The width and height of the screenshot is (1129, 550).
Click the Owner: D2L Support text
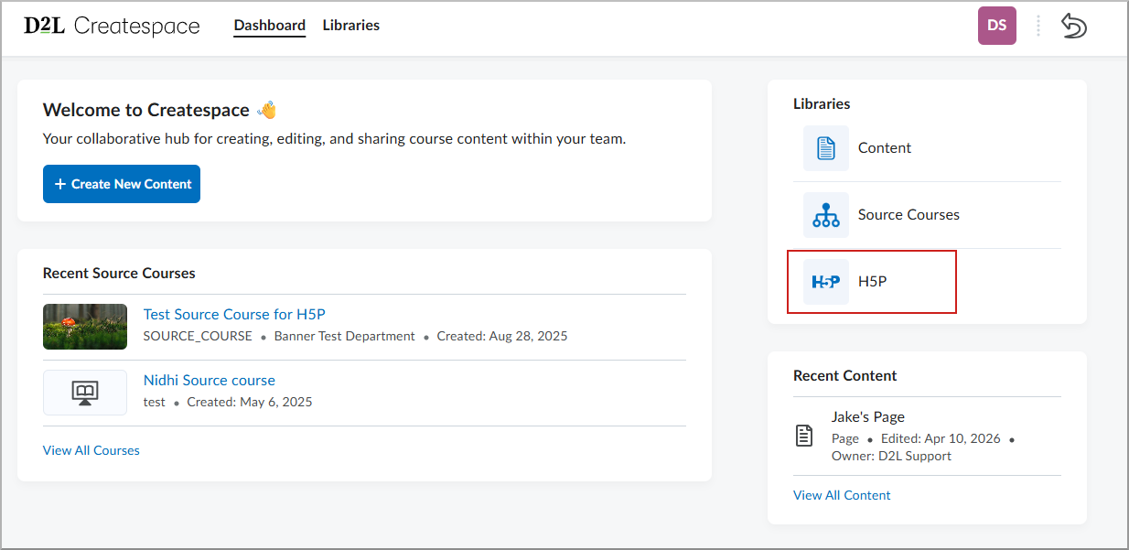[x=891, y=456]
